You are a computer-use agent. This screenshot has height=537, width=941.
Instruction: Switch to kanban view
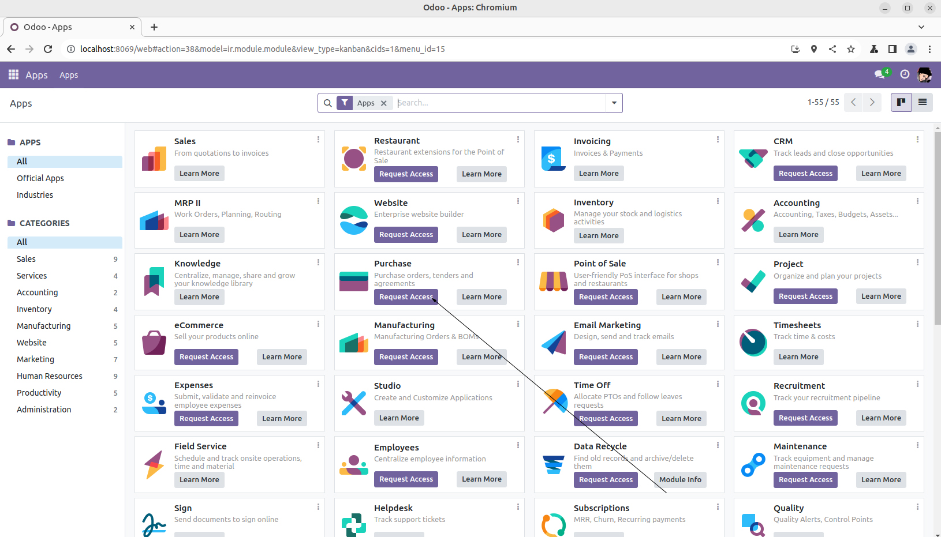(x=901, y=102)
